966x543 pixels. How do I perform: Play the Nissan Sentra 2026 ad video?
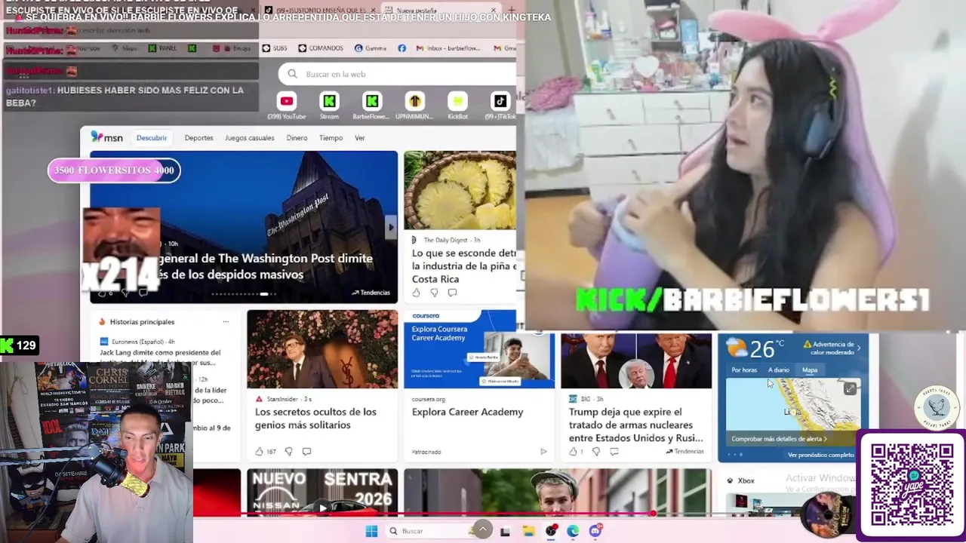coord(323,508)
